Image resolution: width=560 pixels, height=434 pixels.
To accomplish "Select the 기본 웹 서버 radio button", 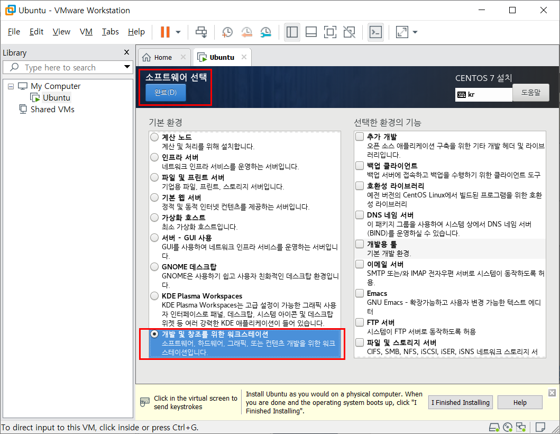I will 154,197.
